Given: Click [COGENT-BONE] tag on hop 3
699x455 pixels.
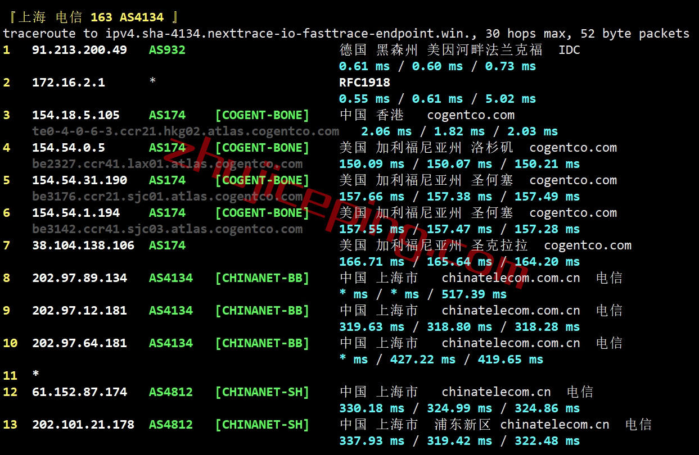Looking at the screenshot, I should coord(262,115).
